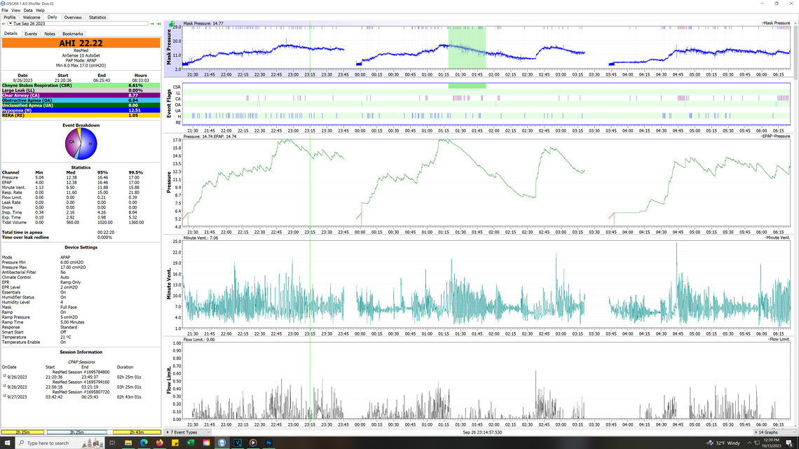Click the green pin icon on Mask Pressure graph
Screen dimensions: 799x449
click(172, 23)
